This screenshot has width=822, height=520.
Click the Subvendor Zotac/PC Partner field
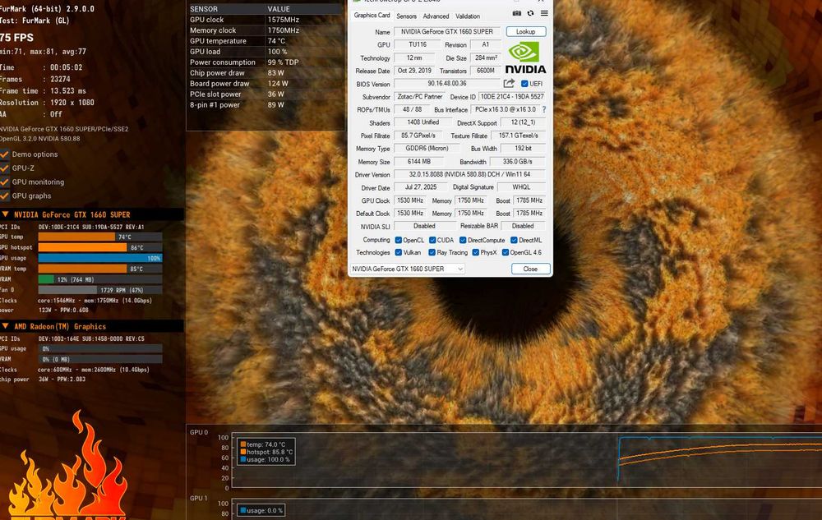pyautogui.click(x=419, y=96)
